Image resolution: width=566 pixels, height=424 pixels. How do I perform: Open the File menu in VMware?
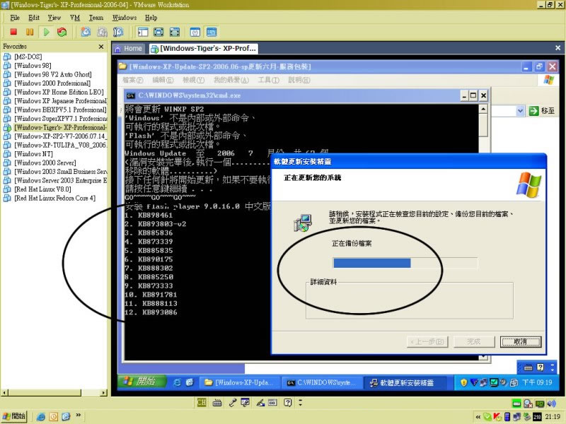coord(15,18)
